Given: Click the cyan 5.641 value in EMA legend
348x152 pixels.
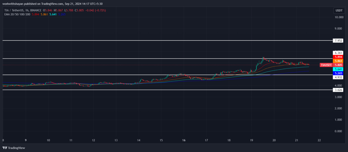Looking at the screenshot, I should (54, 14).
